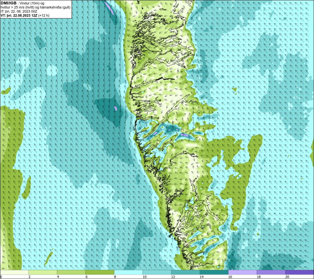Click the 18–20 m/s purple legend swatch
Screen dimensions: 314x279
pyautogui.click(x=271, y=272)
